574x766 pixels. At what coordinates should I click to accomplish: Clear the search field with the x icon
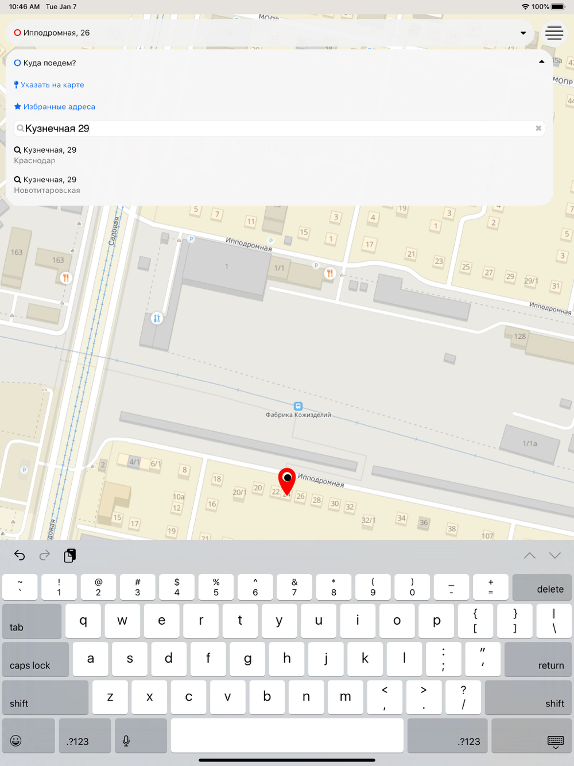point(538,128)
